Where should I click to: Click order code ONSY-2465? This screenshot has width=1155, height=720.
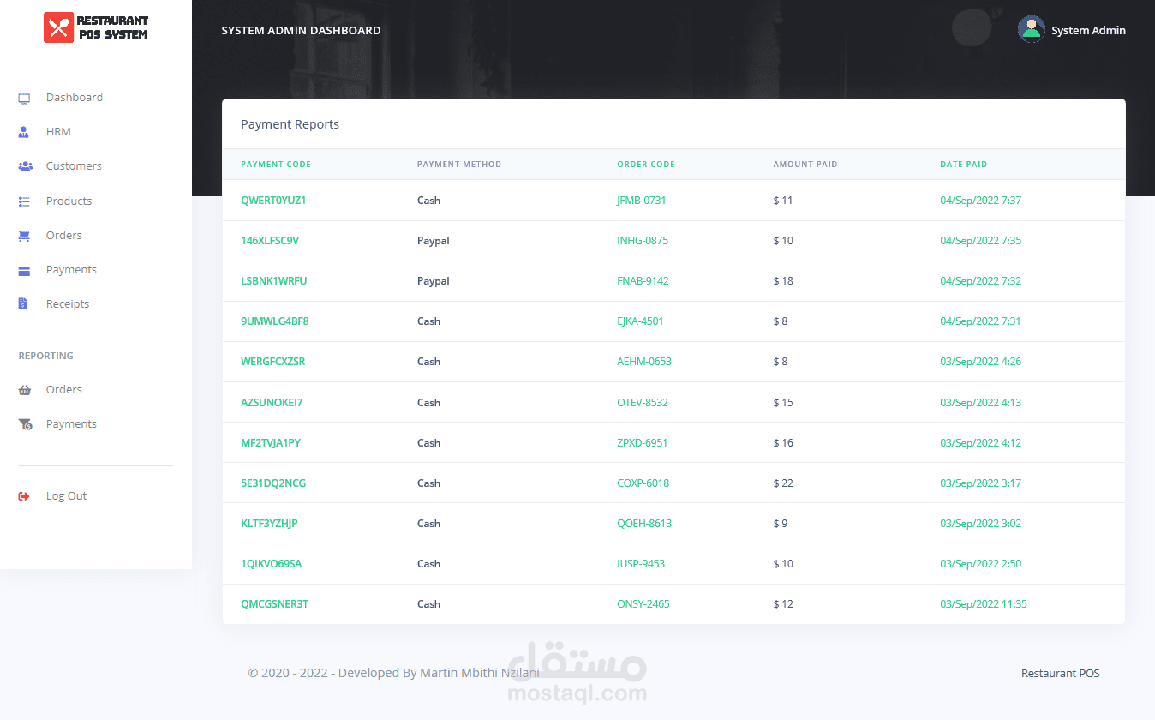coord(643,604)
